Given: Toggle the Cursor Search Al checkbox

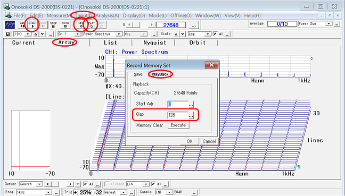Looking at the screenshot, I should [x=85, y=184].
